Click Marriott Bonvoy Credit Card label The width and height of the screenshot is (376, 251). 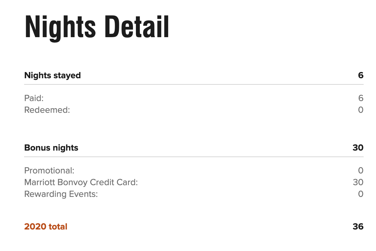point(81,182)
